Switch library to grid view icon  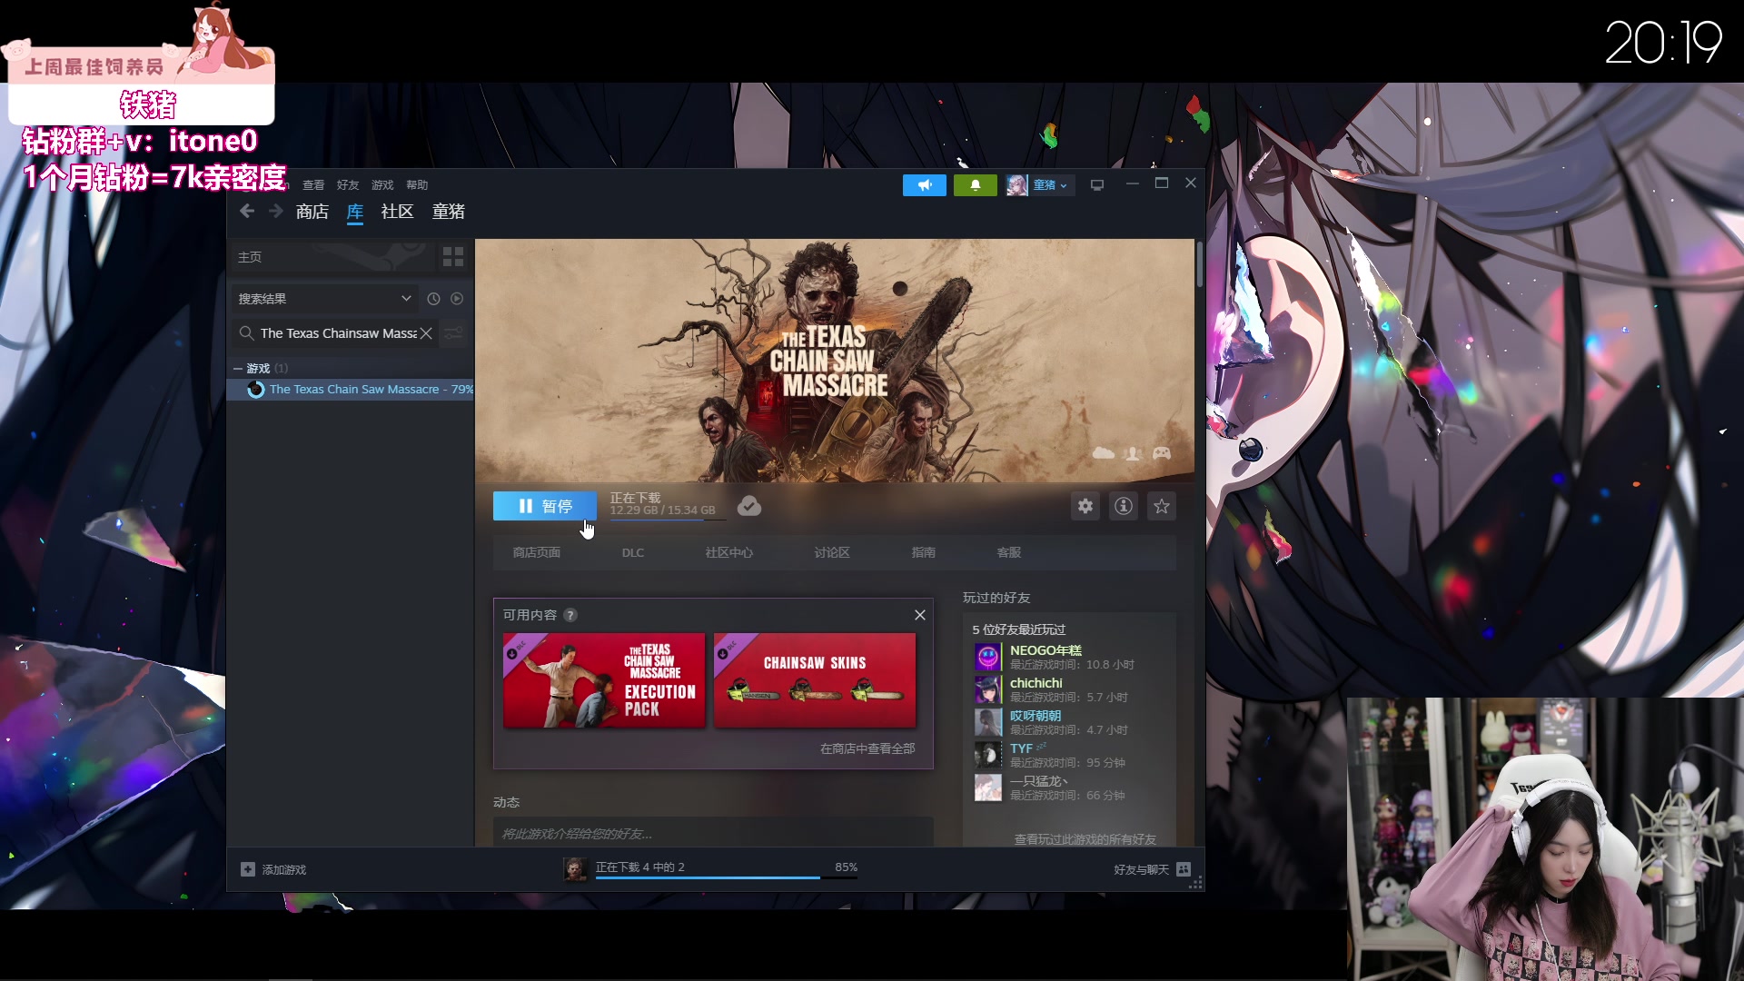452,257
